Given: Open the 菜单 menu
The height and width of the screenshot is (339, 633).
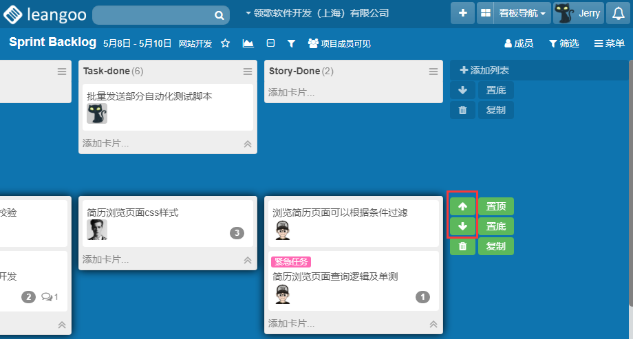Looking at the screenshot, I should click(609, 43).
